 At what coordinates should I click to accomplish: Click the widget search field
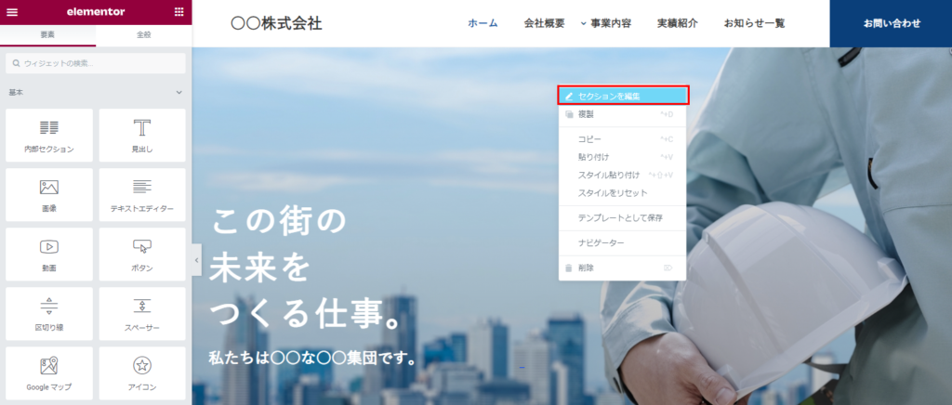coord(96,63)
